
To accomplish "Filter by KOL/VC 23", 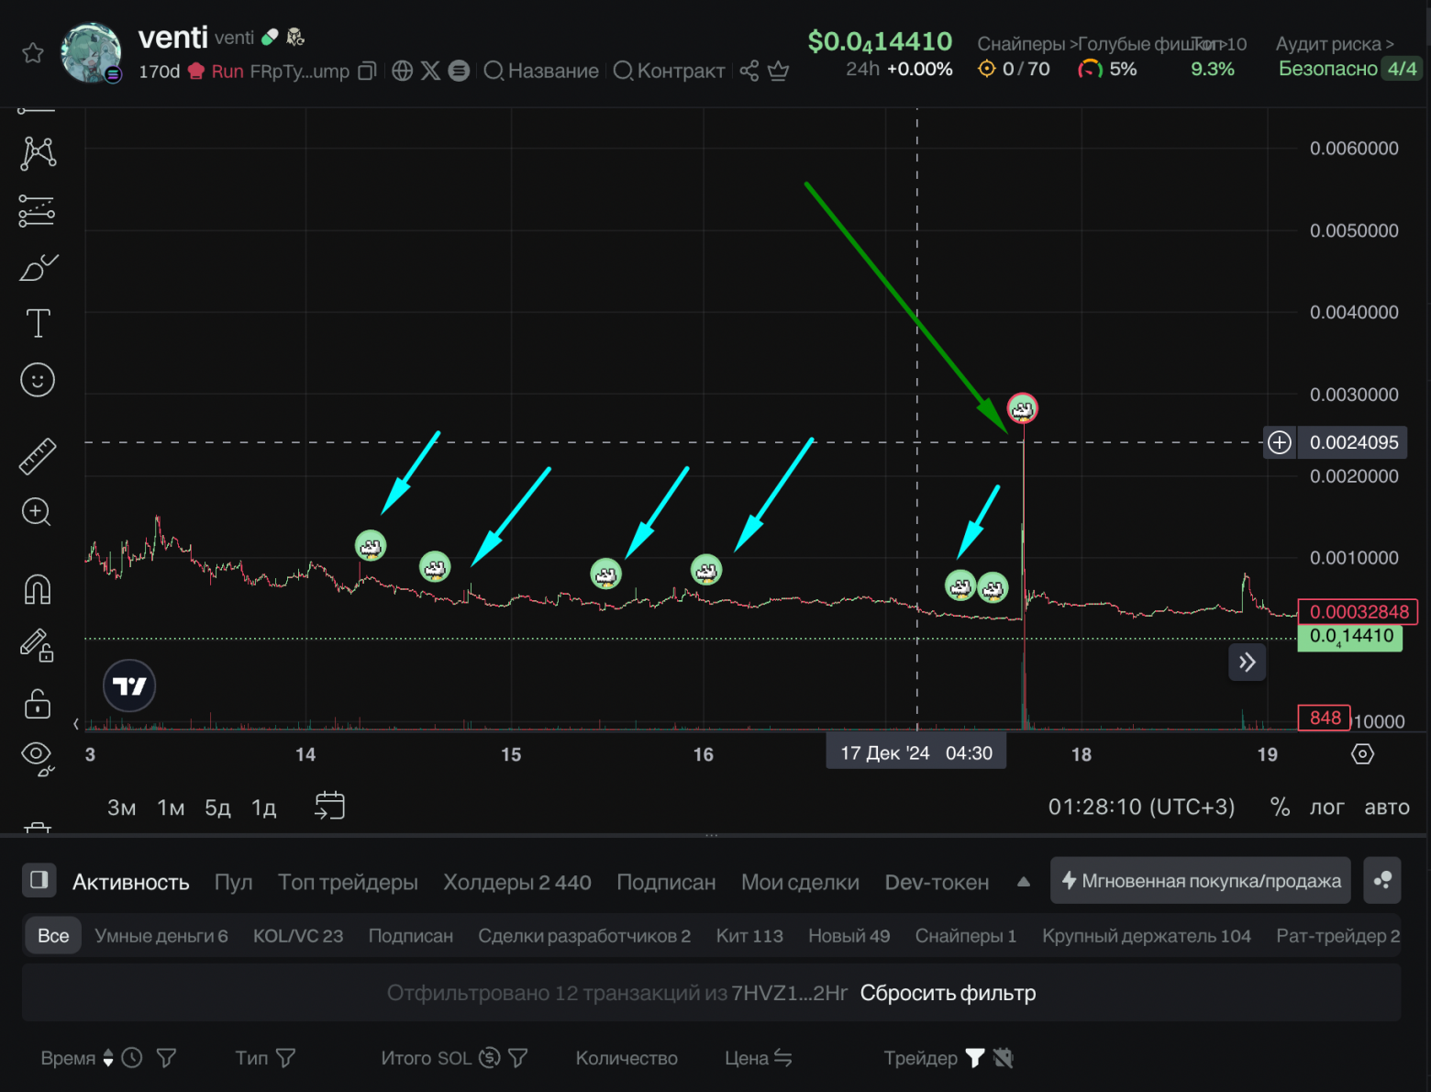I will 298,936.
